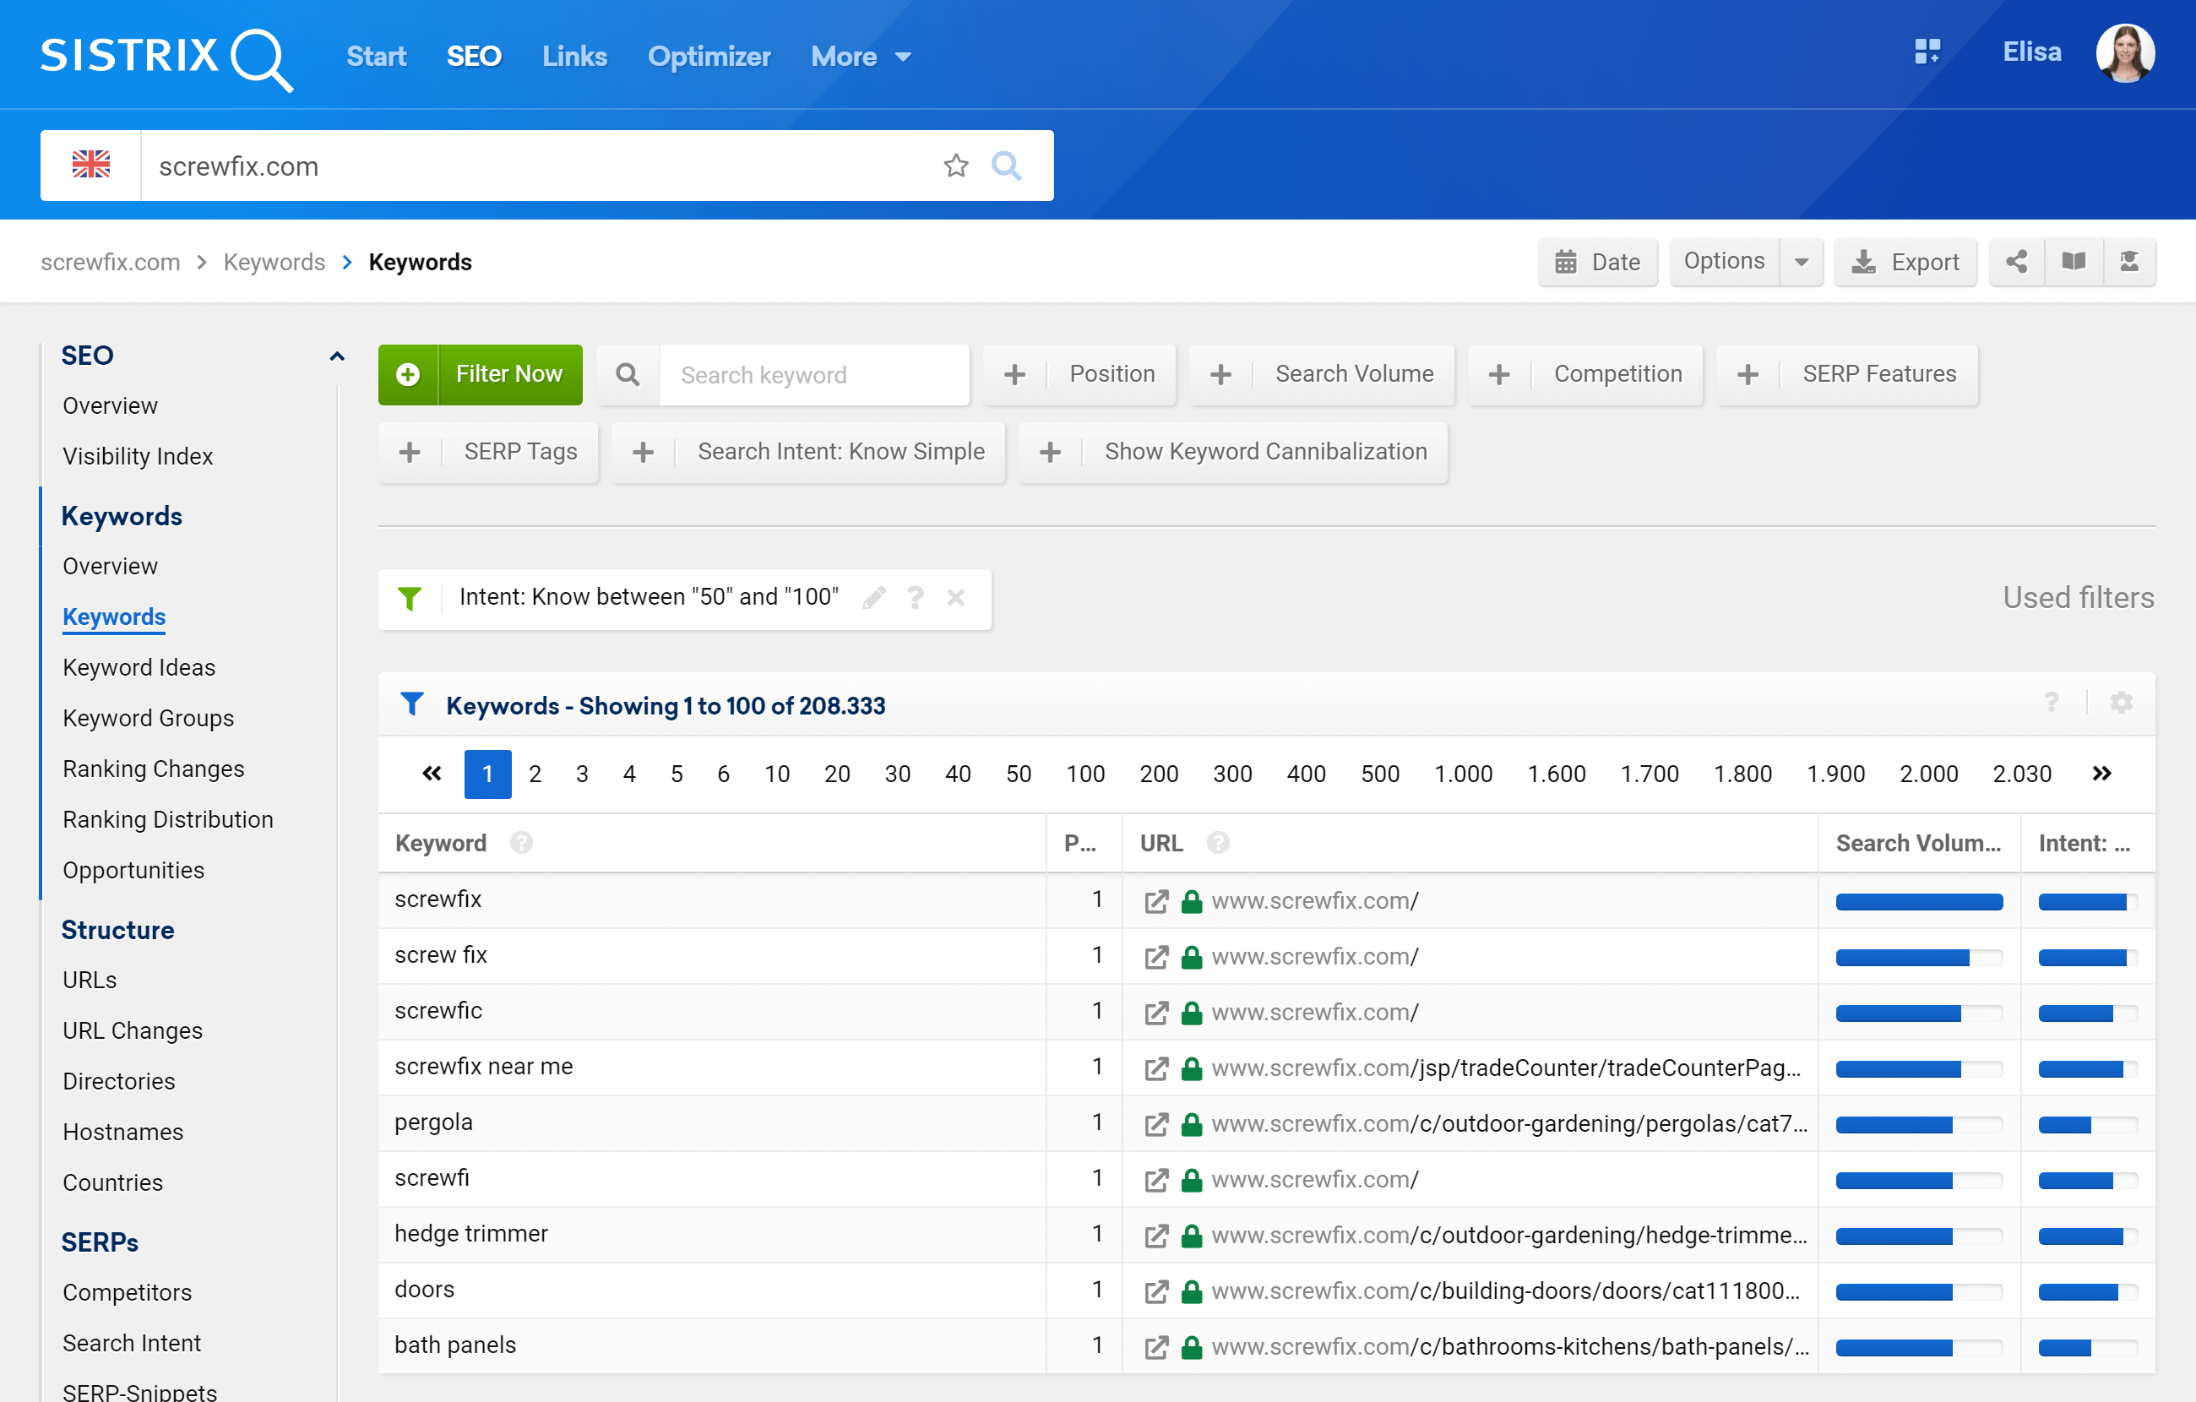
Task: Click the tutorial graduate icon
Action: [2129, 262]
